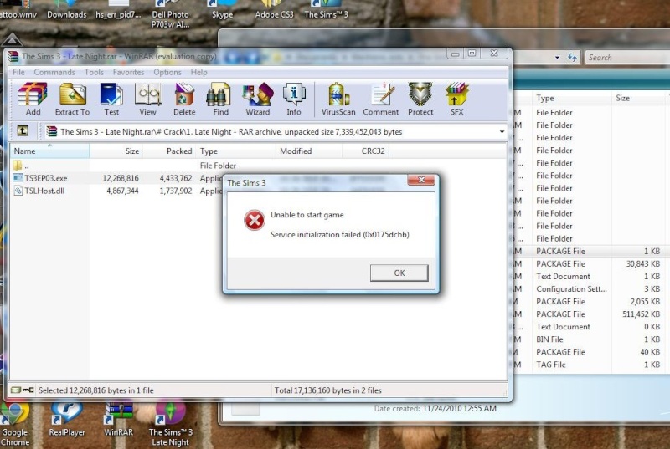The height and width of the screenshot is (449, 670).
Task: Open the Favorites menu
Action: click(128, 72)
